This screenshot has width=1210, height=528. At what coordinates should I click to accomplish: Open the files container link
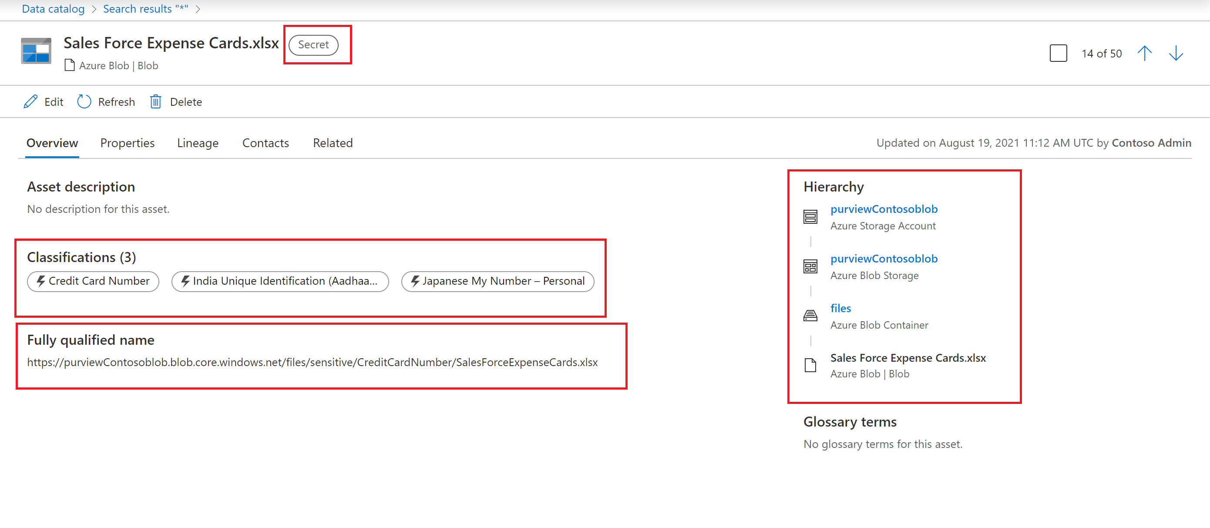click(x=840, y=308)
